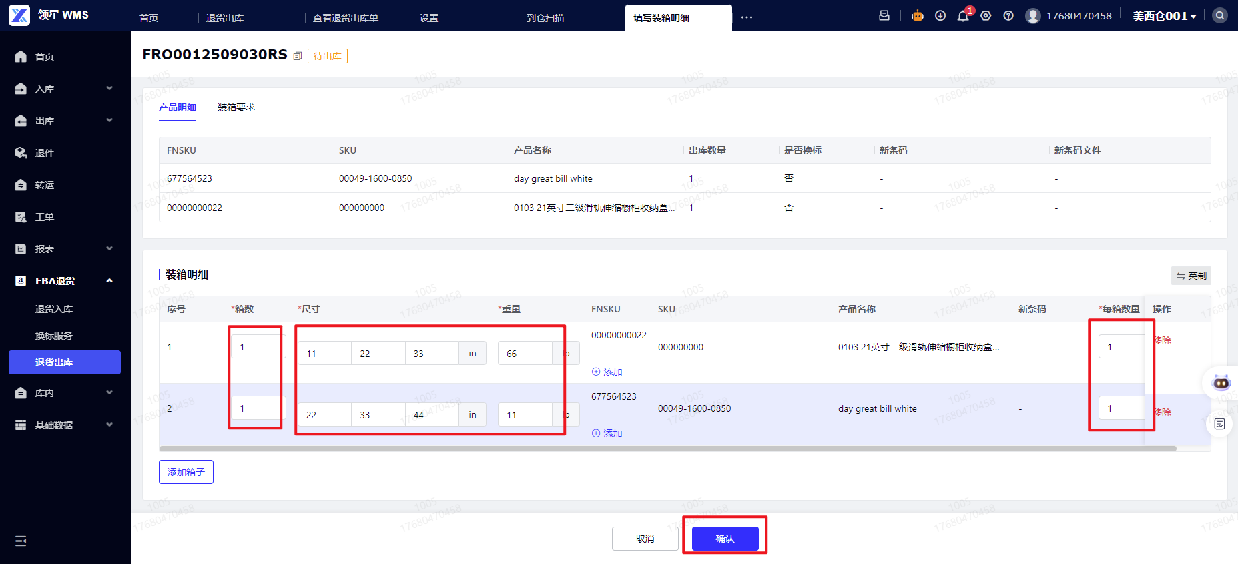Screen dimensions: 1238x564
Task: Open unit dropdown 'in' for box 2
Action: coord(473,414)
